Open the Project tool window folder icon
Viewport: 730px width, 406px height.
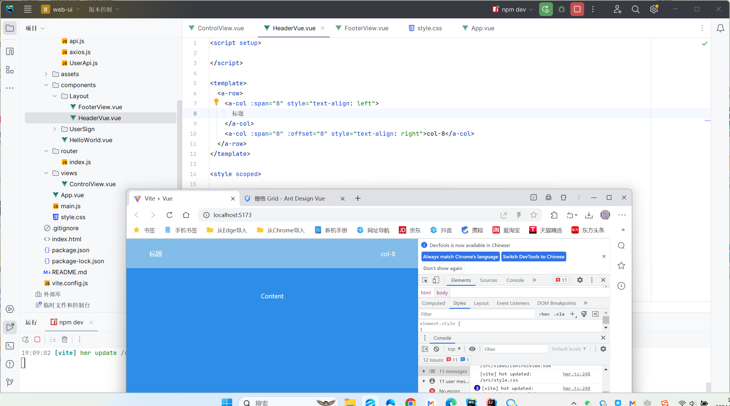[x=10, y=28]
